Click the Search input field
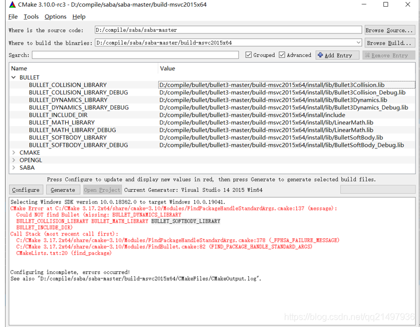This screenshot has height=327, width=420. pyautogui.click(x=135, y=55)
